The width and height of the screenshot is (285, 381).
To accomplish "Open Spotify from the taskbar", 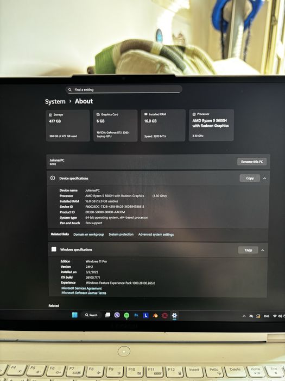I will [x=126, y=315].
